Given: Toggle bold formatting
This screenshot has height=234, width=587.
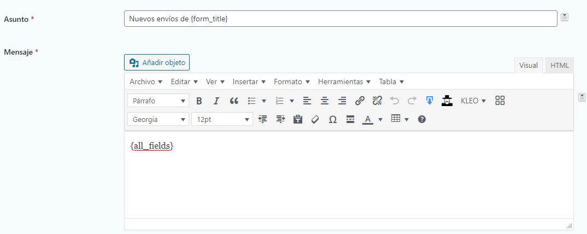Looking at the screenshot, I should tap(199, 101).
